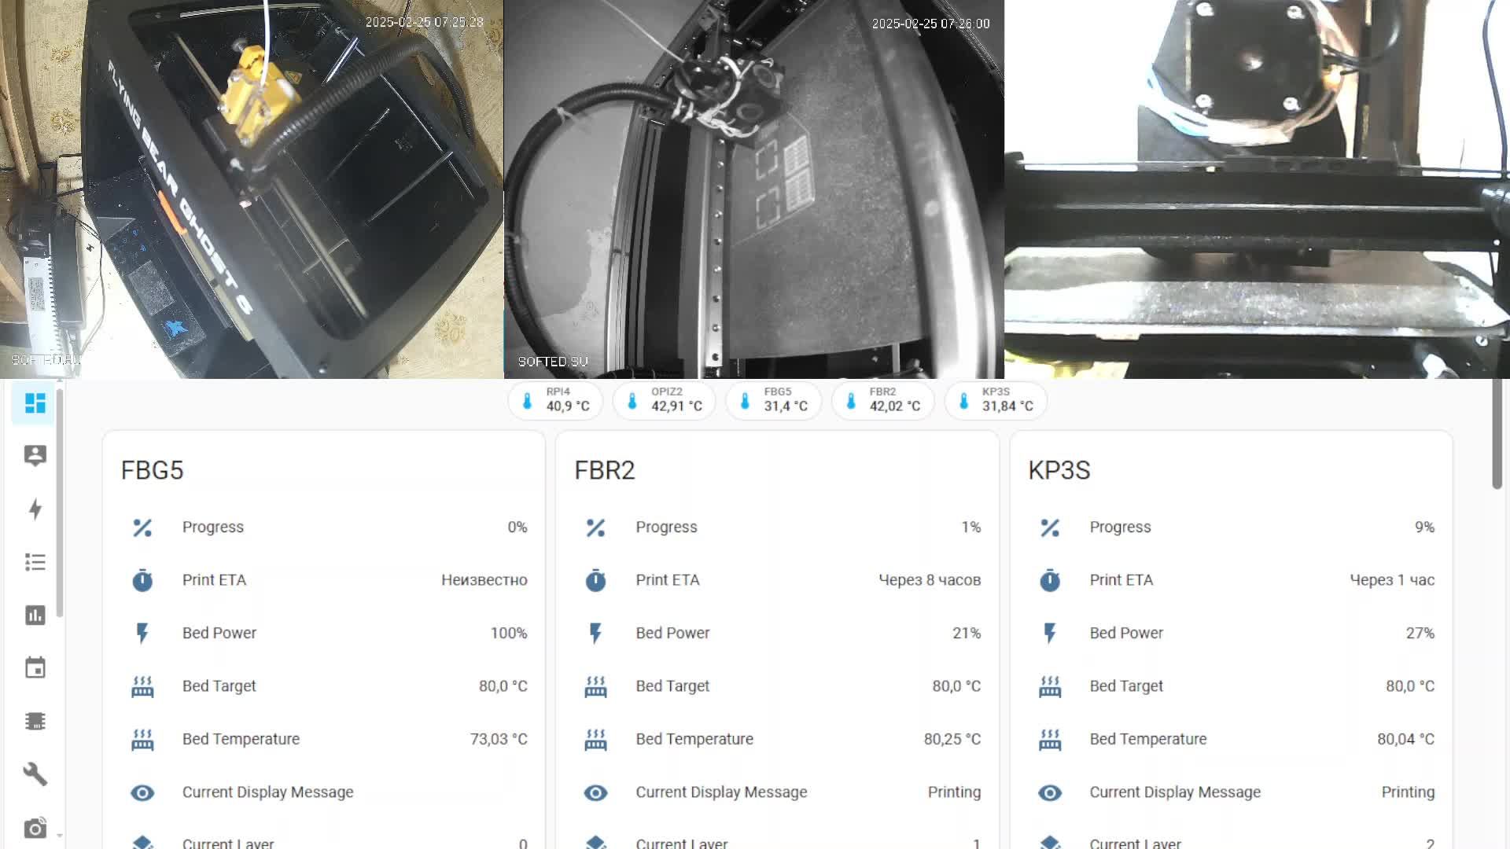Click the main page vertical scrollbar
This screenshot has width=1510, height=849.
[1497, 434]
